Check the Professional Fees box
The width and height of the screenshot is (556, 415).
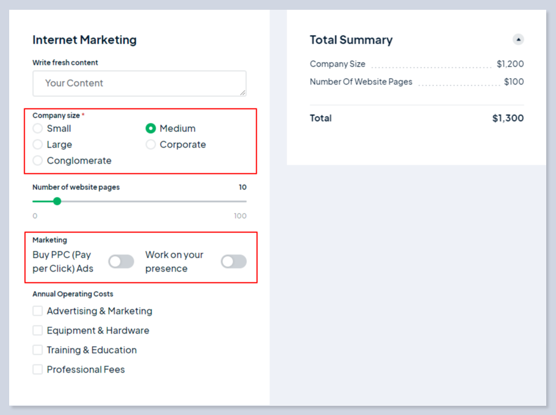[x=38, y=370]
